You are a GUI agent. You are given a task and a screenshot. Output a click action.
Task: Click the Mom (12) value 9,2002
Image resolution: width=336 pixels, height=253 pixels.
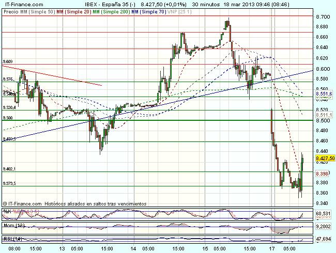point(323,226)
